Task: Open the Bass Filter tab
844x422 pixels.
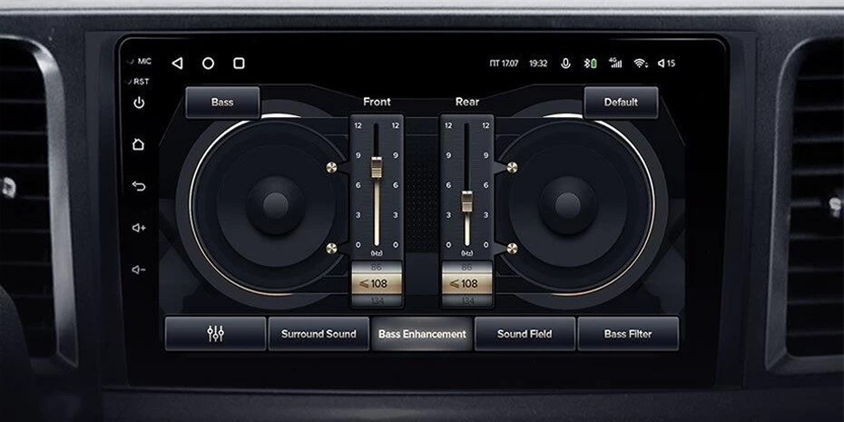Action: click(628, 334)
